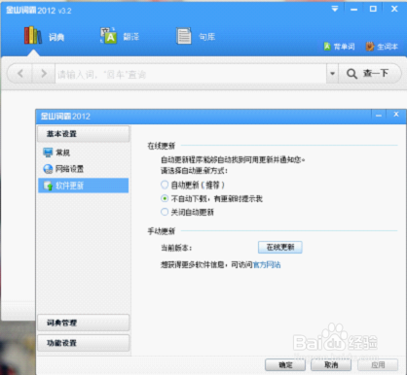This screenshot has width=407, height=375.
Task: Open the main window menu dropdown icon
Action: pos(335,9)
